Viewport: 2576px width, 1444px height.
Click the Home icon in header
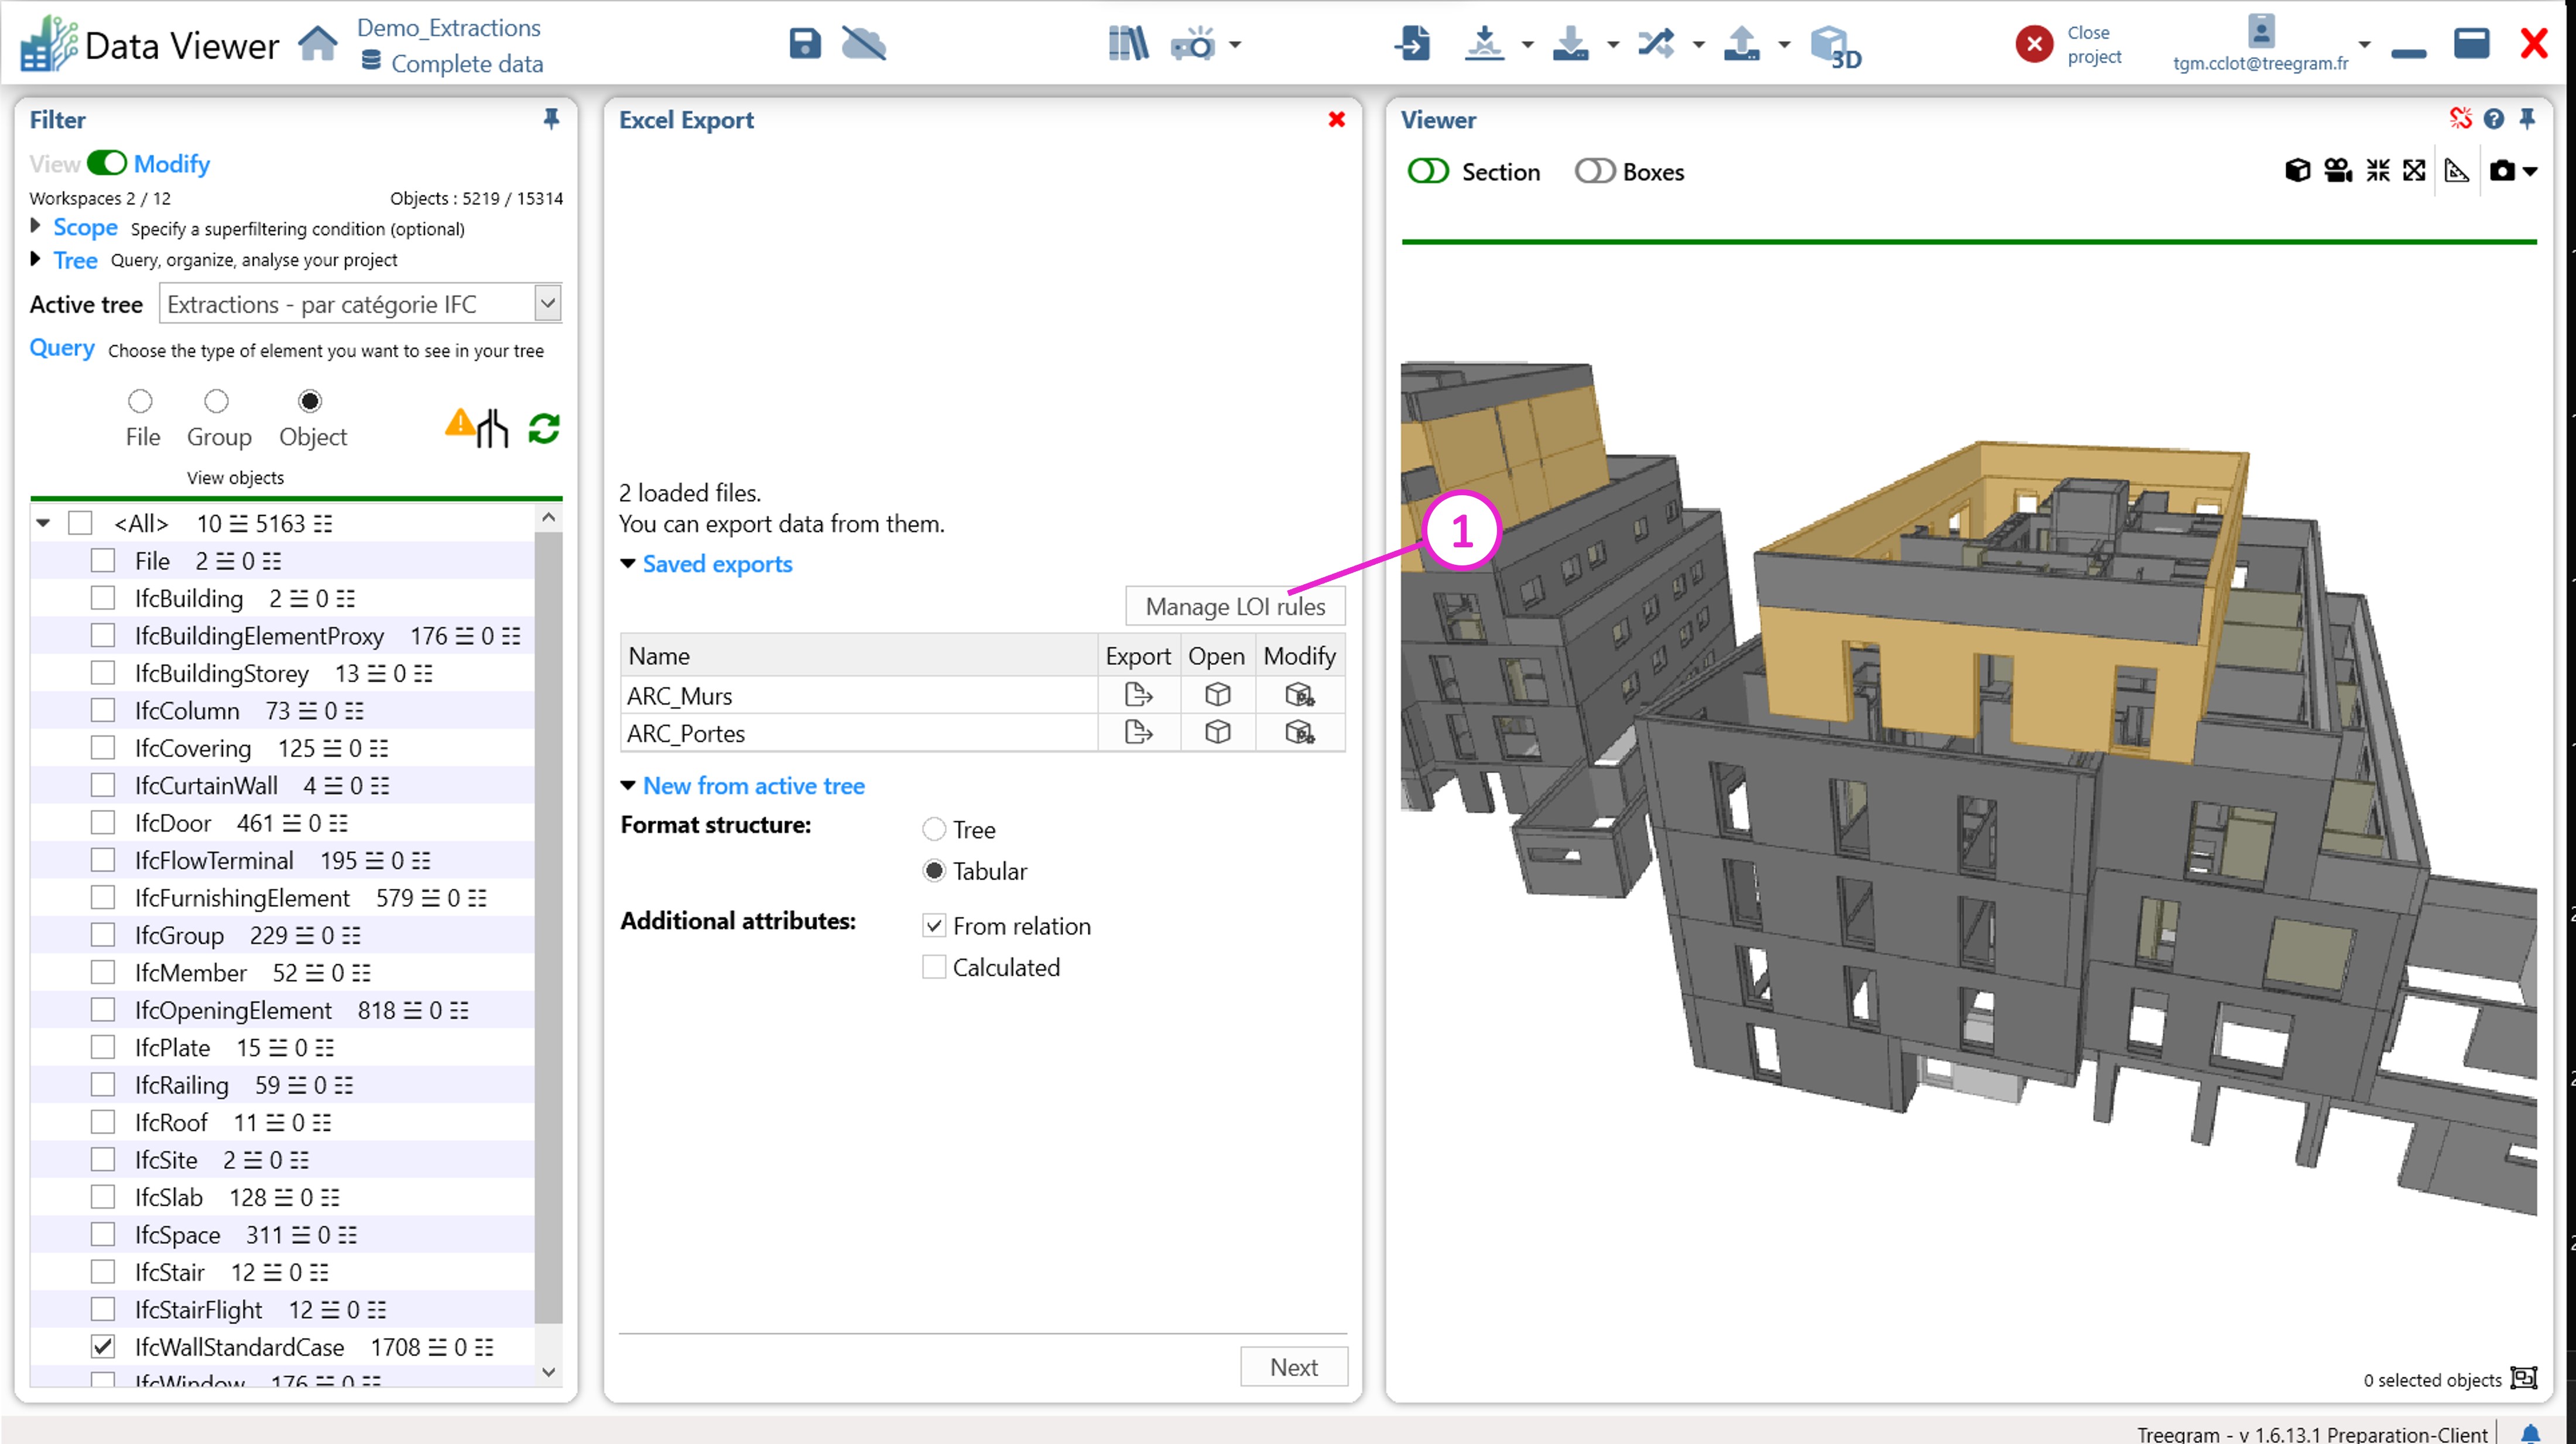[x=318, y=44]
